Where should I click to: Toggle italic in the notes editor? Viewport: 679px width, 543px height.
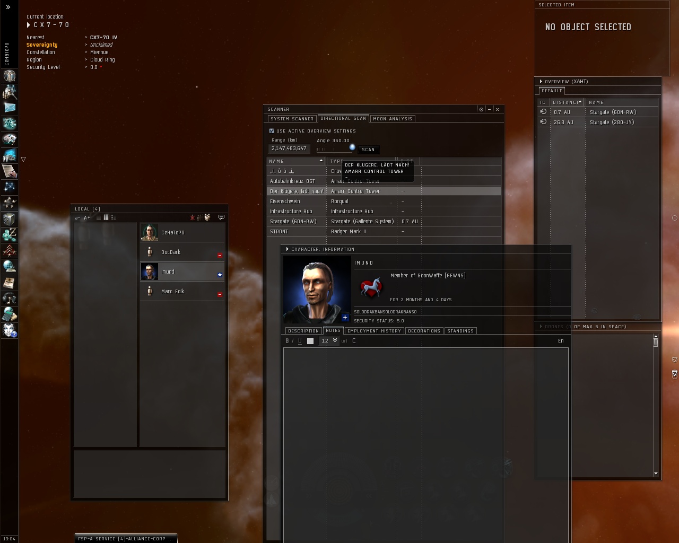[x=293, y=341]
